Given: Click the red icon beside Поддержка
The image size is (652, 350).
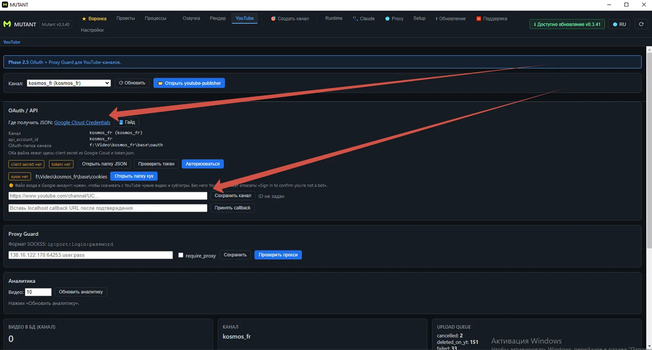Looking at the screenshot, I should tap(479, 19).
